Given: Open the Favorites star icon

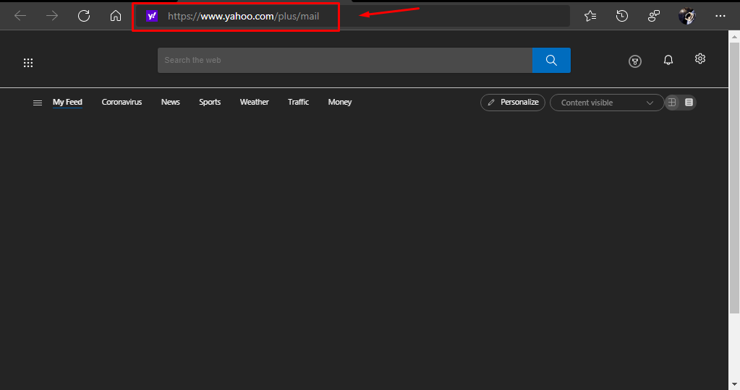Looking at the screenshot, I should click(x=590, y=16).
